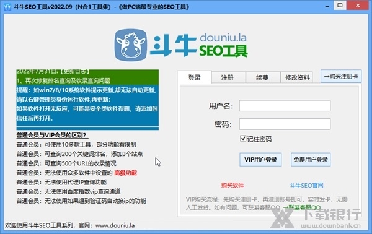This screenshot has width=372, height=234.
Task: Open the red 购买软件 link
Action: click(232, 185)
